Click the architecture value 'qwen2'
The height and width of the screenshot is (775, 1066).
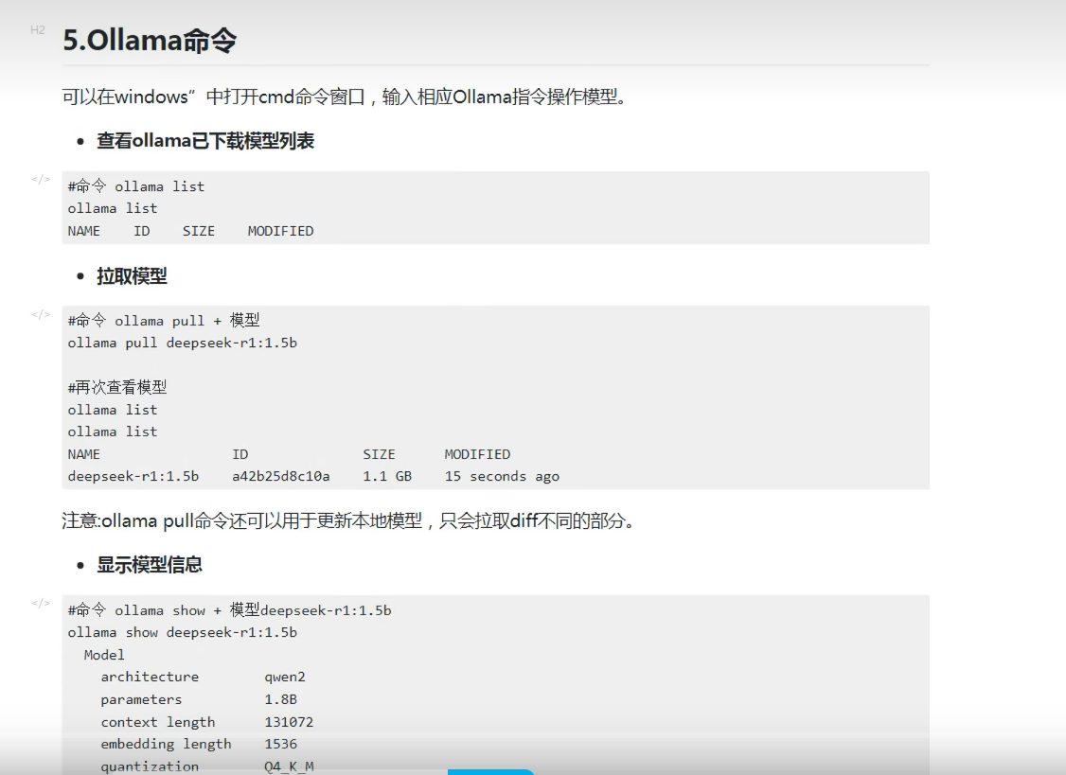click(285, 678)
